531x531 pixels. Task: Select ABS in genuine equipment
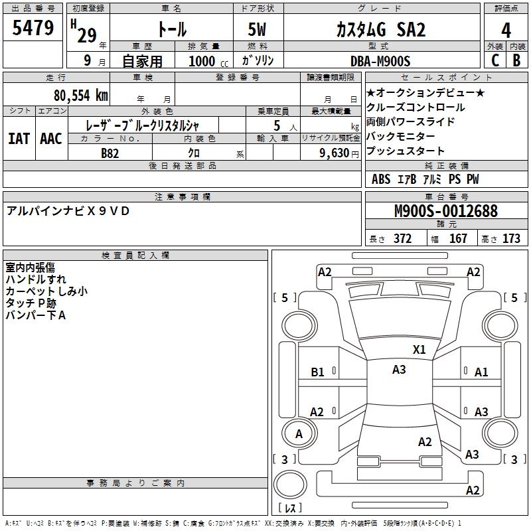[x=381, y=179]
